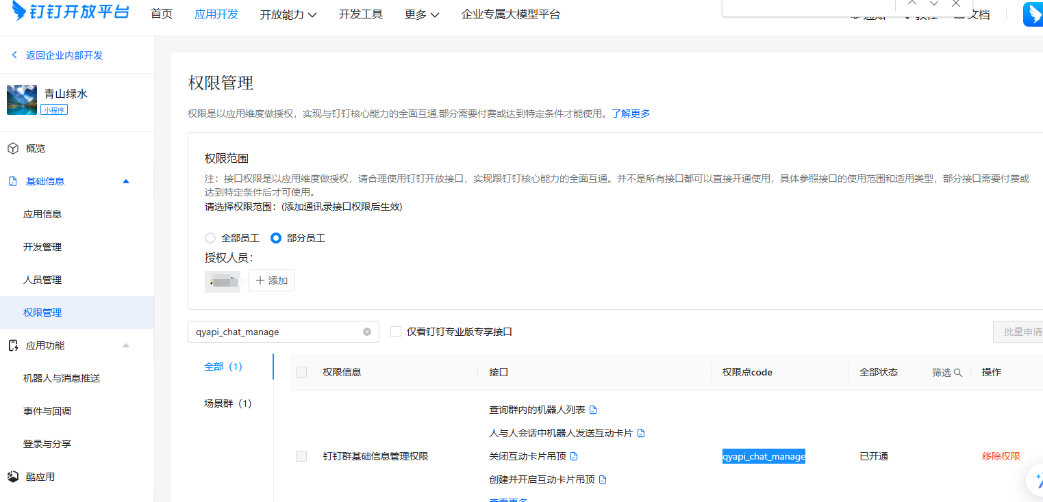The height and width of the screenshot is (502, 1043).
Task: Click the 权限点code column header
Action: [x=747, y=372]
